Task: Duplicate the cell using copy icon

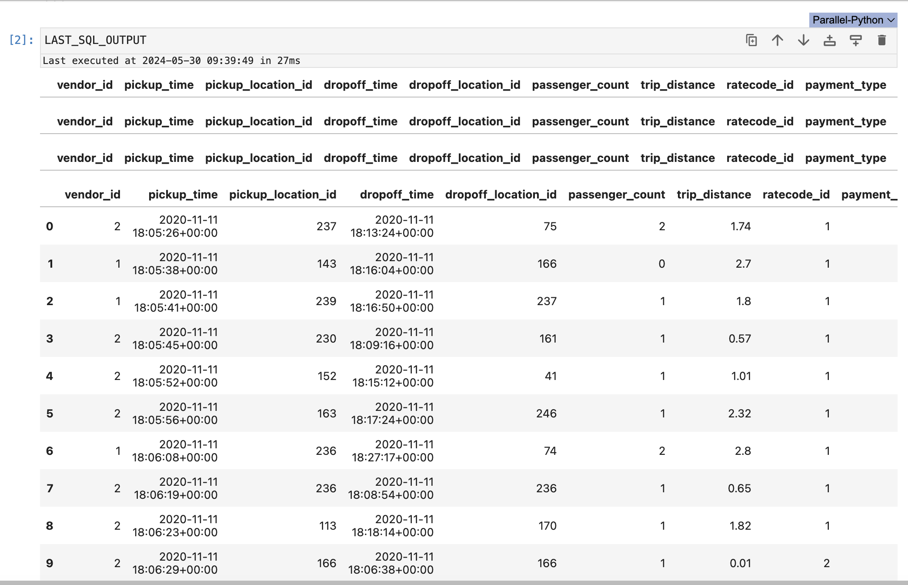Action: 751,40
